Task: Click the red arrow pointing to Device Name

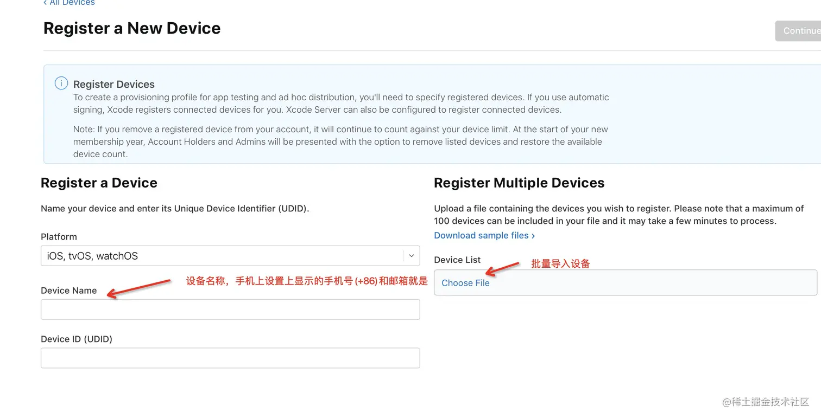Action: (x=139, y=288)
